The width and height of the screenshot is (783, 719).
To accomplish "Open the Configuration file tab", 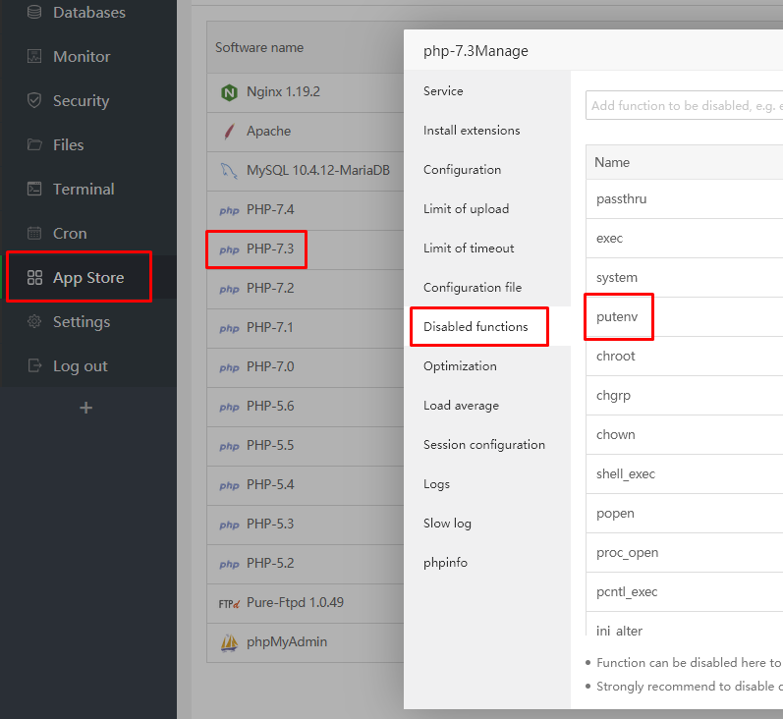I will (x=473, y=288).
